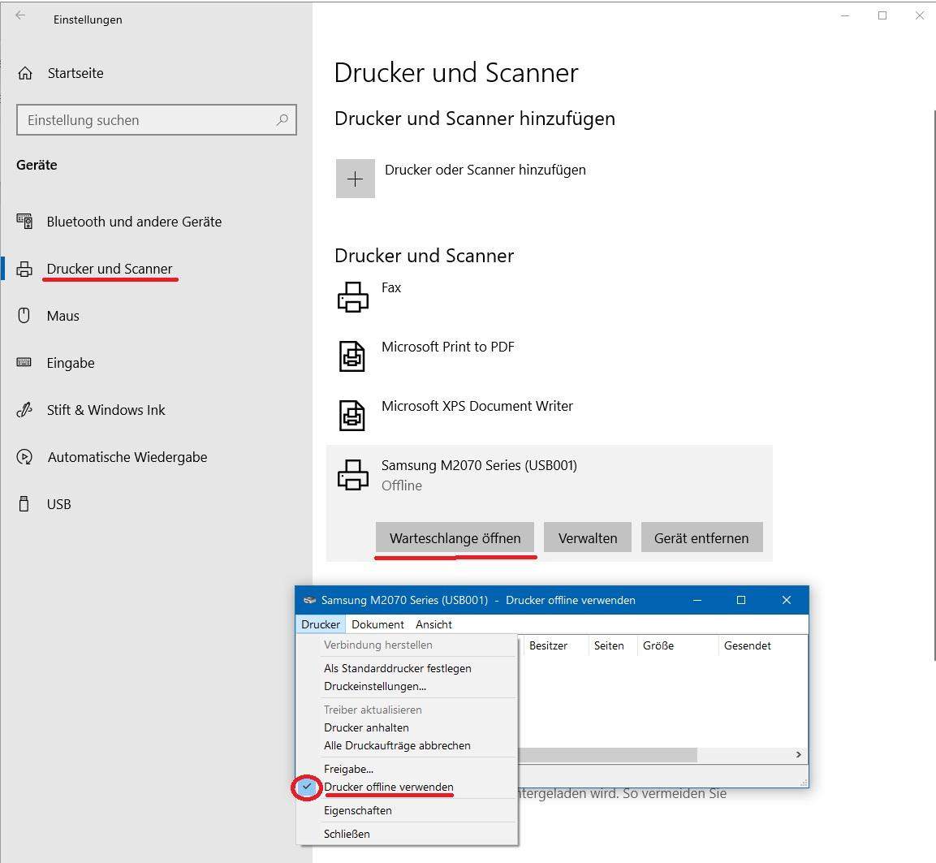Image resolution: width=936 pixels, height=863 pixels.
Task: Open the Dokument menu
Action: 378,624
